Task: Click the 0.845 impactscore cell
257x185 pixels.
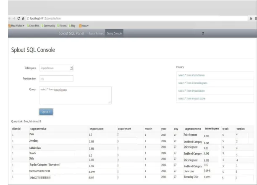Action: (x=91, y=177)
